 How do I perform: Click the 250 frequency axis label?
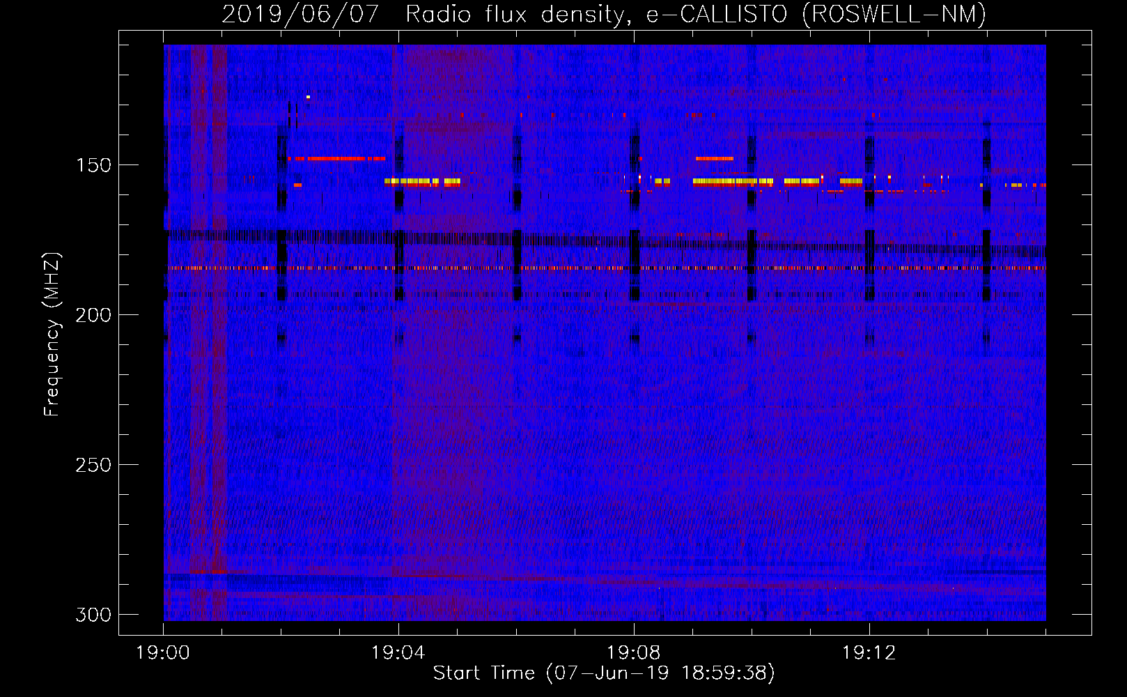(93, 465)
